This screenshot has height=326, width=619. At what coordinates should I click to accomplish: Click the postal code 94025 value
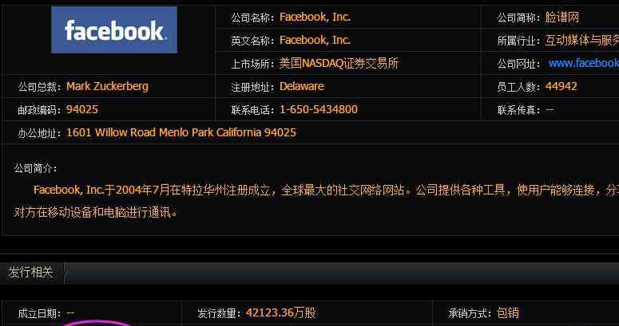click(82, 109)
